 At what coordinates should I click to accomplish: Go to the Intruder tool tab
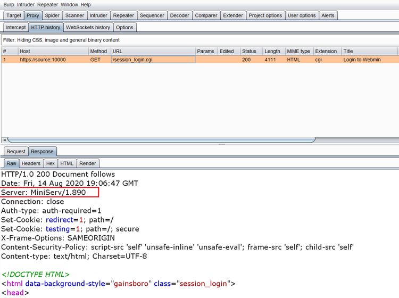(98, 15)
